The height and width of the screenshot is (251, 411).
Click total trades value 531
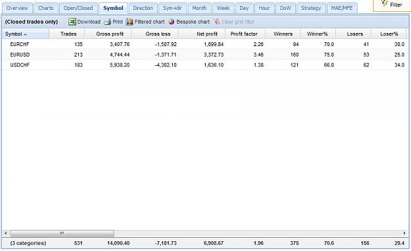click(78, 243)
